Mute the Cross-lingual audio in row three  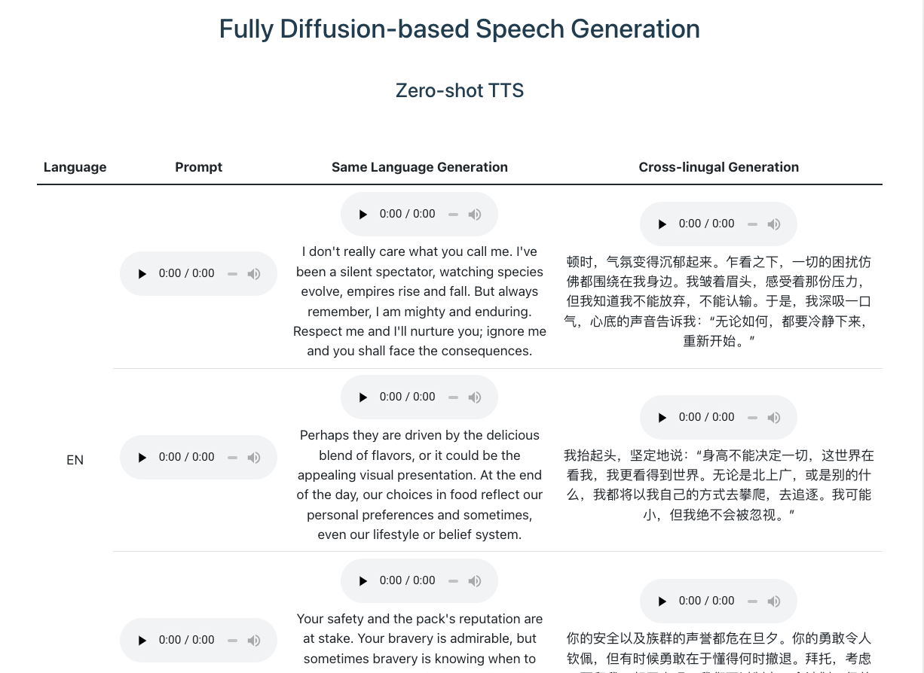774,601
